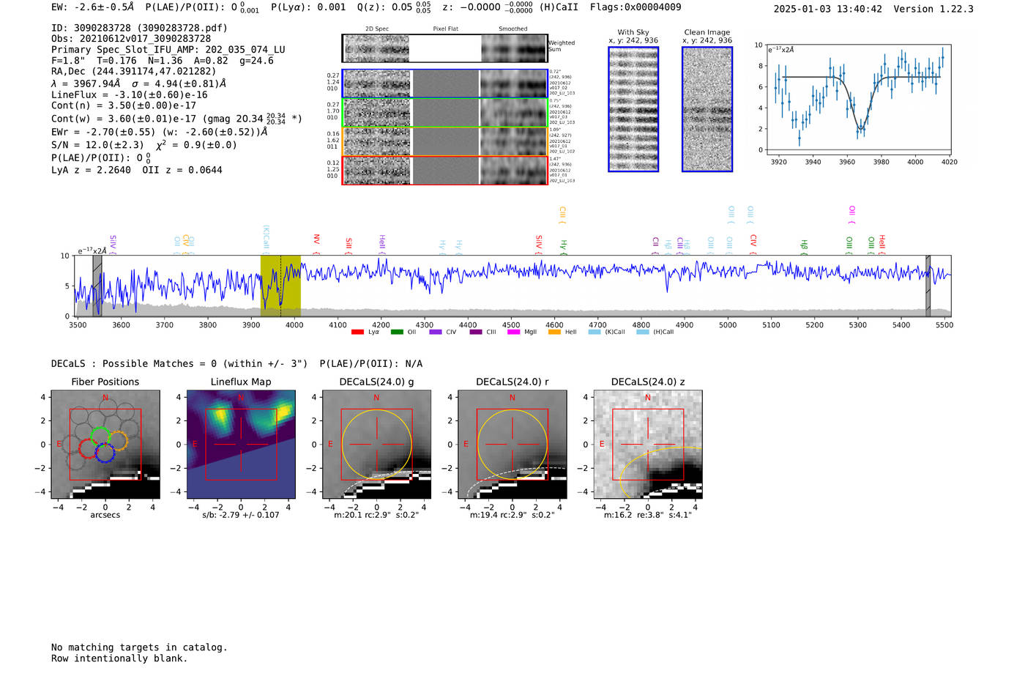Click the yellow highlighted region in spectrum
Viewport: 1025px width, 698px height.
(x=280, y=286)
